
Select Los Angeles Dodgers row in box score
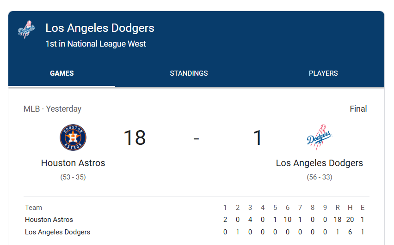195,232
